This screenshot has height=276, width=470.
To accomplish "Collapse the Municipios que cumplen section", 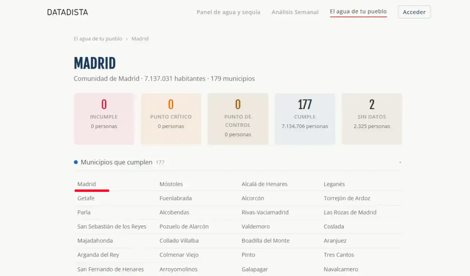I will click(400, 162).
